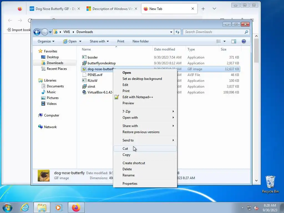Click the blue Help question mark icon
Screen dimensions: 284x213
(244, 41)
